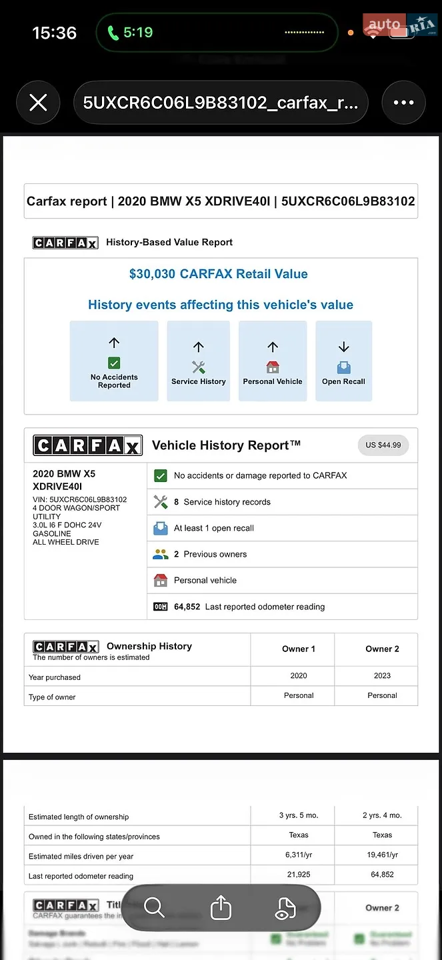Image resolution: width=442 pixels, height=960 pixels.
Task: Click '3 yrs. 5 mo.' ownership length
Action: 299,815
